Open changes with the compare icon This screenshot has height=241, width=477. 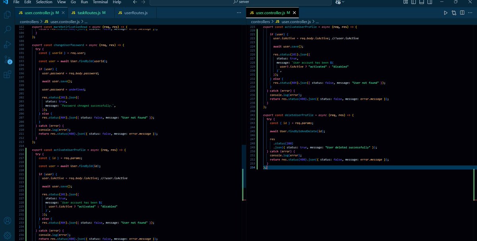(x=454, y=13)
